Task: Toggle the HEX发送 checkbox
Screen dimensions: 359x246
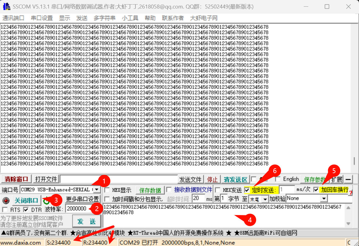Action: (218, 190)
